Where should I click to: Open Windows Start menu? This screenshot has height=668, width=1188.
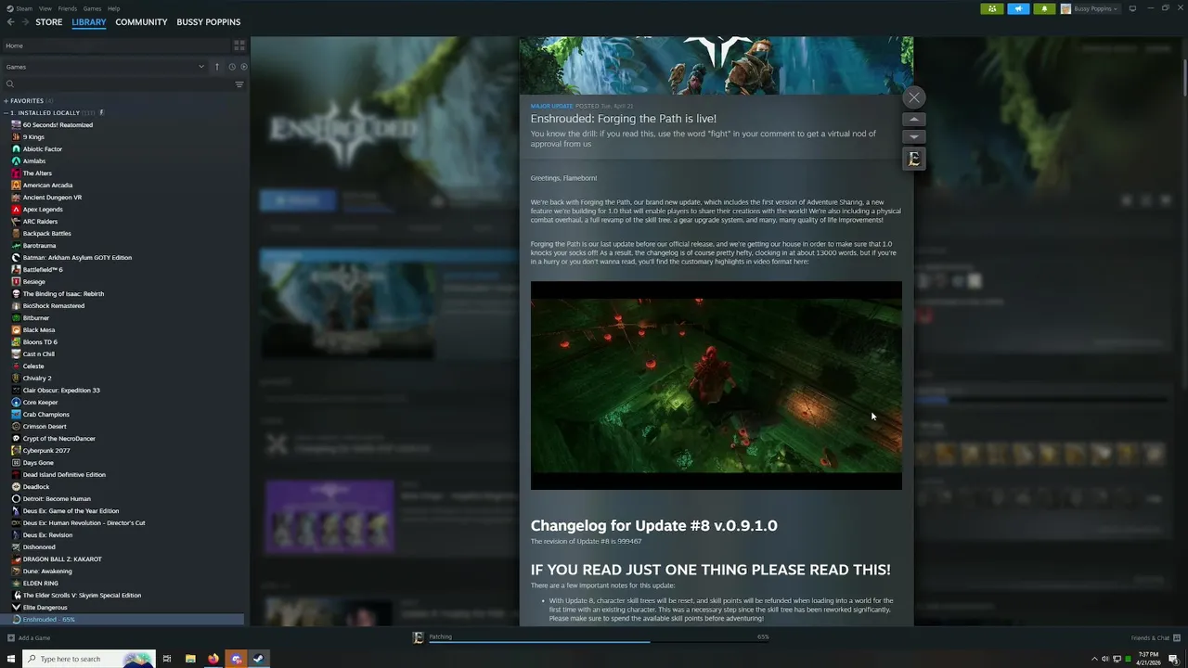tap(10, 659)
